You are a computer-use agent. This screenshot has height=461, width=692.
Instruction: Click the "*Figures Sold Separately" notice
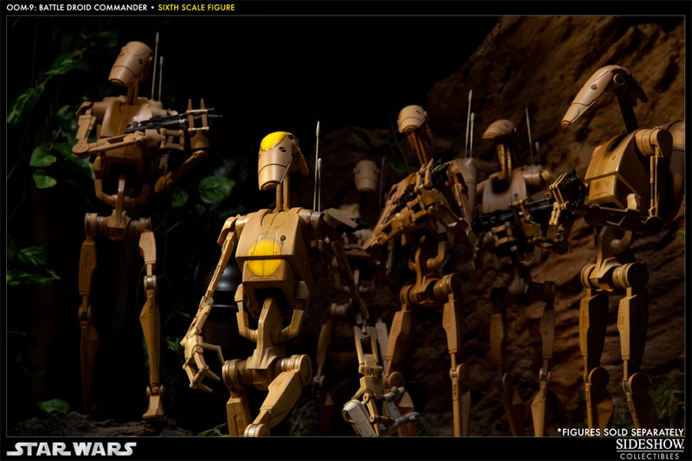pos(619,430)
